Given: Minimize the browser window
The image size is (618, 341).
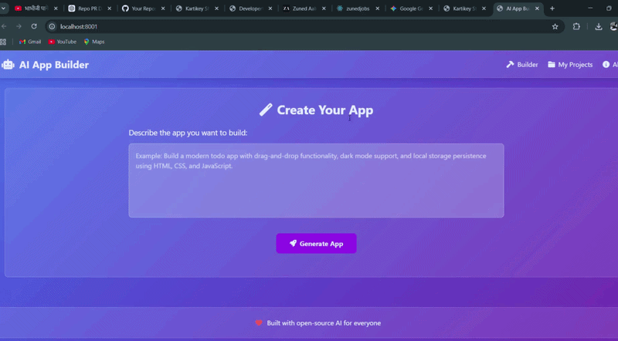Looking at the screenshot, I should [590, 8].
